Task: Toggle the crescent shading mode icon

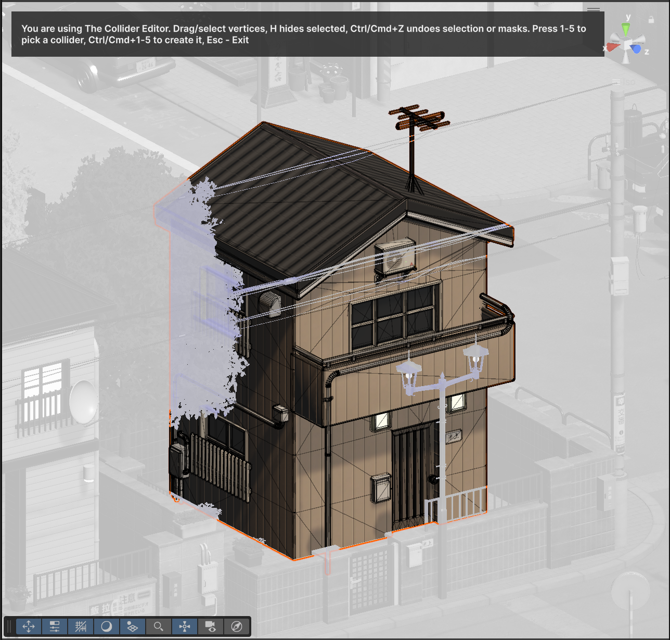Action: click(107, 626)
